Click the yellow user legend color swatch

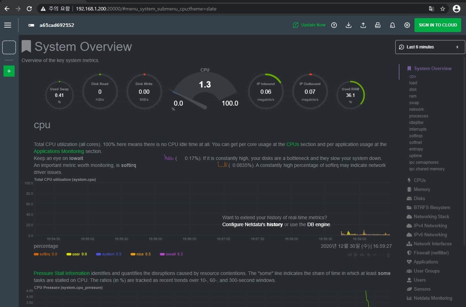(69, 254)
